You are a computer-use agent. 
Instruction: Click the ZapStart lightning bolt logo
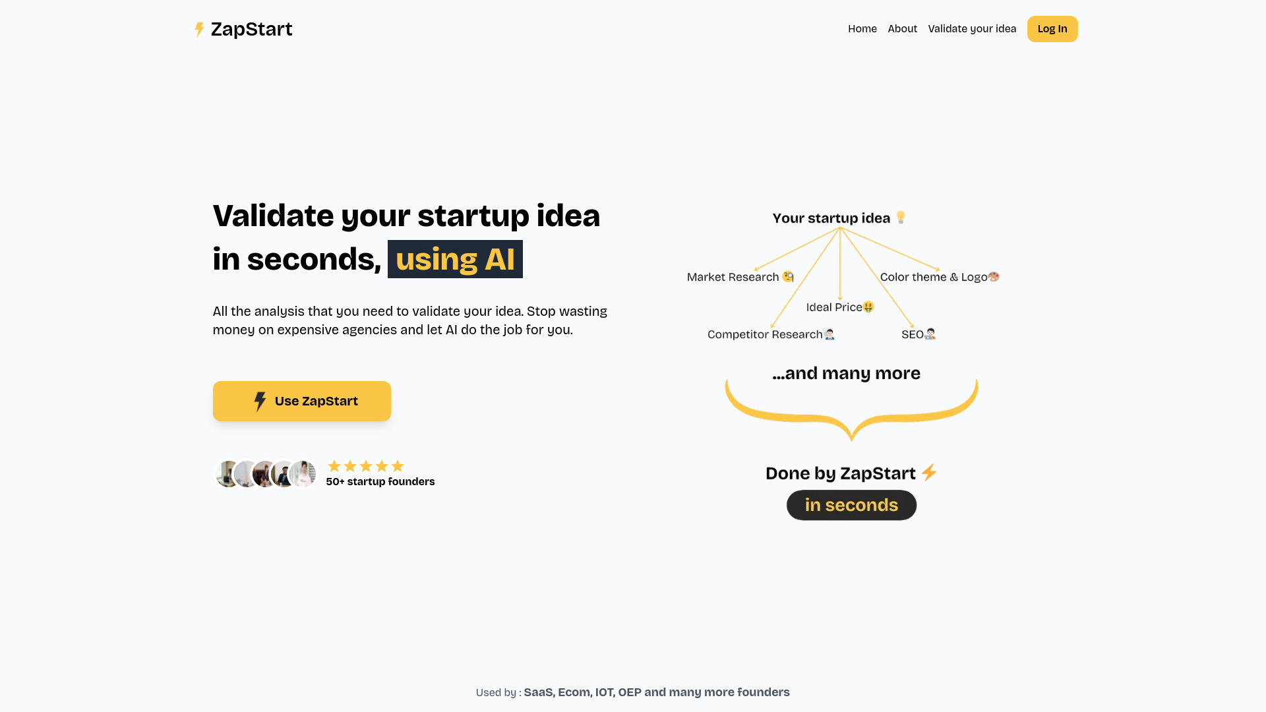pos(198,29)
